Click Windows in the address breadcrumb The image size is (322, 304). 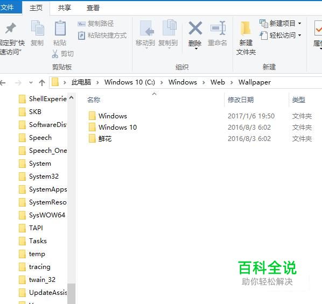coord(183,82)
